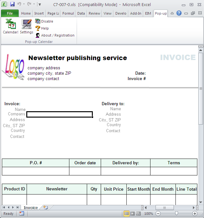Switch to the EIM tab
This screenshot has width=204, height=218.
[x=148, y=13]
